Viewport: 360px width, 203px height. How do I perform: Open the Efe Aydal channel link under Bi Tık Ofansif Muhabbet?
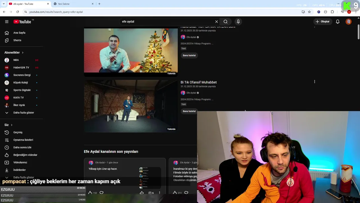(x=191, y=93)
